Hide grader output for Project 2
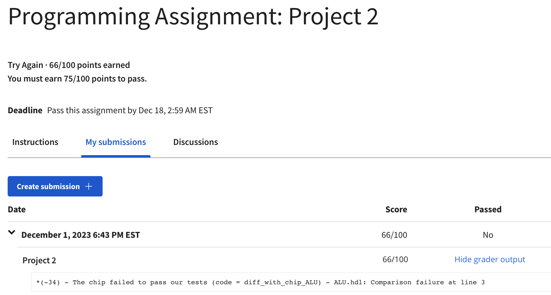The height and width of the screenshot is (295, 551). pyautogui.click(x=489, y=260)
